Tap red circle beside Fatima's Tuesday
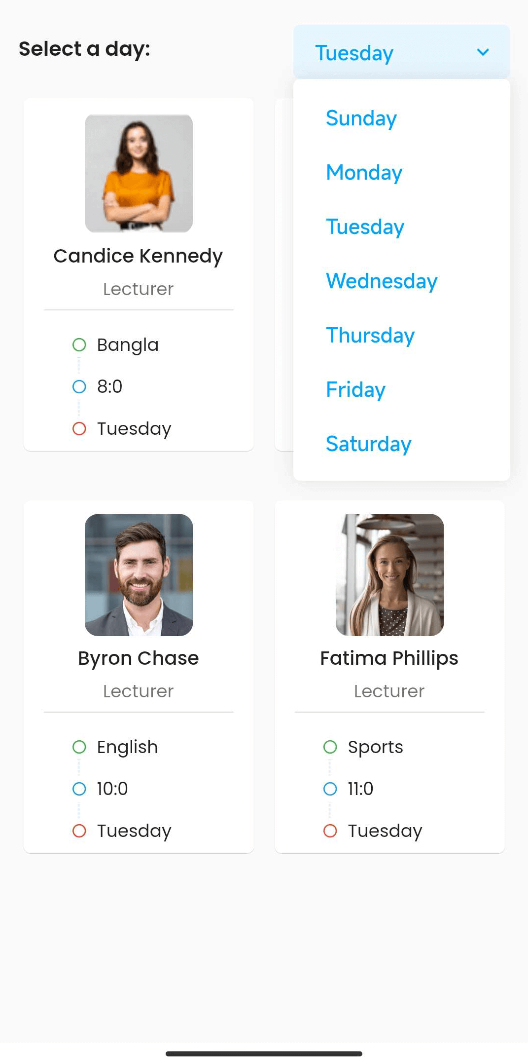 [330, 831]
